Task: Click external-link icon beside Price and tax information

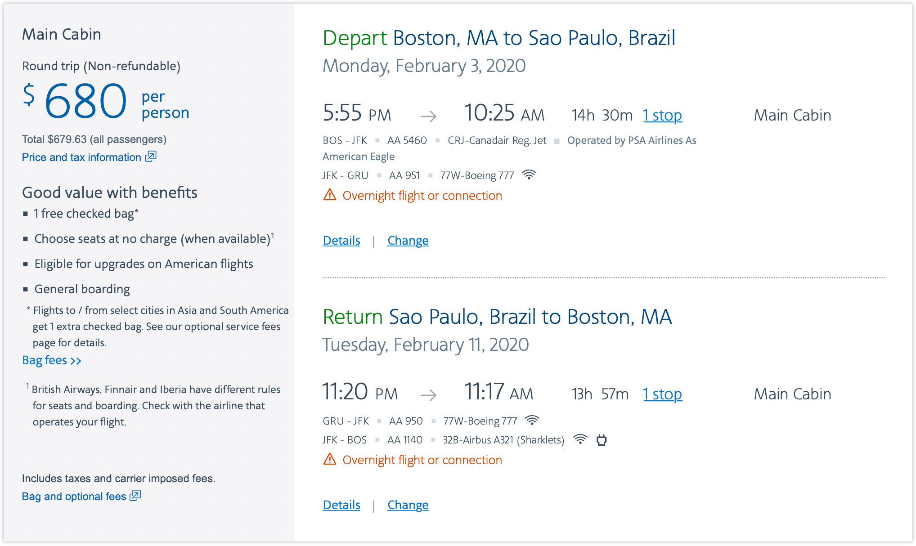Action: tap(151, 157)
